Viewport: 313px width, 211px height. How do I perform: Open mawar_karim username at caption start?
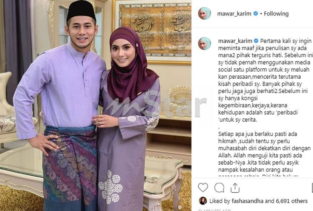tap(235, 41)
